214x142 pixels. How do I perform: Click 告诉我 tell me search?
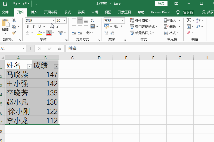(x=188, y=12)
